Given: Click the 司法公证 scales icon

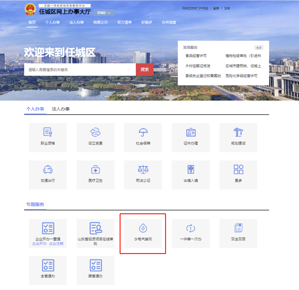Looking at the screenshot, I should 143,169.
